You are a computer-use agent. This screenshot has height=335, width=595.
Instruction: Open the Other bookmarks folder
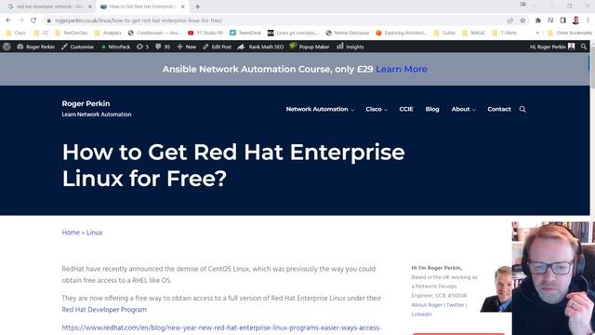point(569,33)
